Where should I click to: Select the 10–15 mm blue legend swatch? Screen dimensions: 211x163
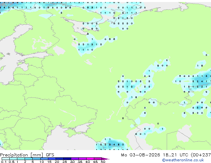tap(44, 159)
